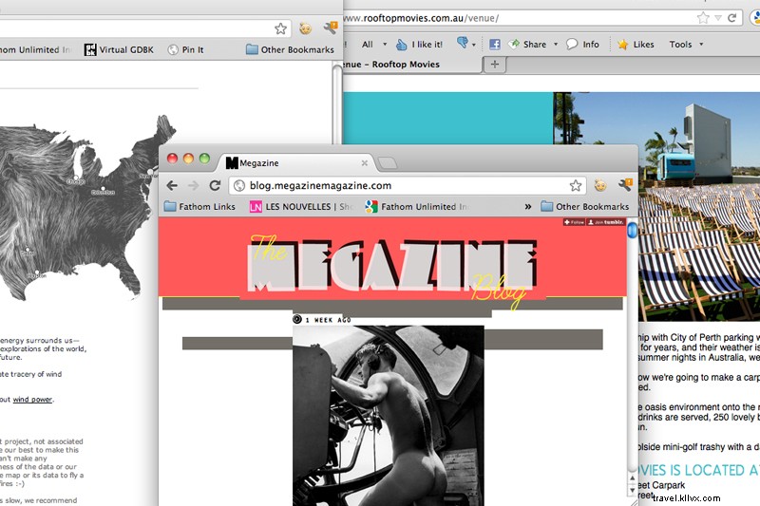Expand the Share dropdown
The height and width of the screenshot is (506, 760).
[x=557, y=44]
